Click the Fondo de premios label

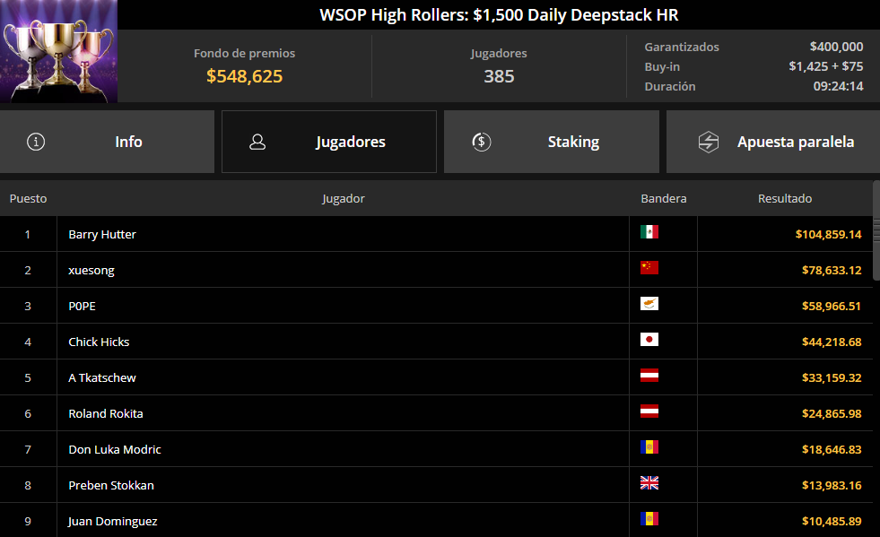(245, 53)
